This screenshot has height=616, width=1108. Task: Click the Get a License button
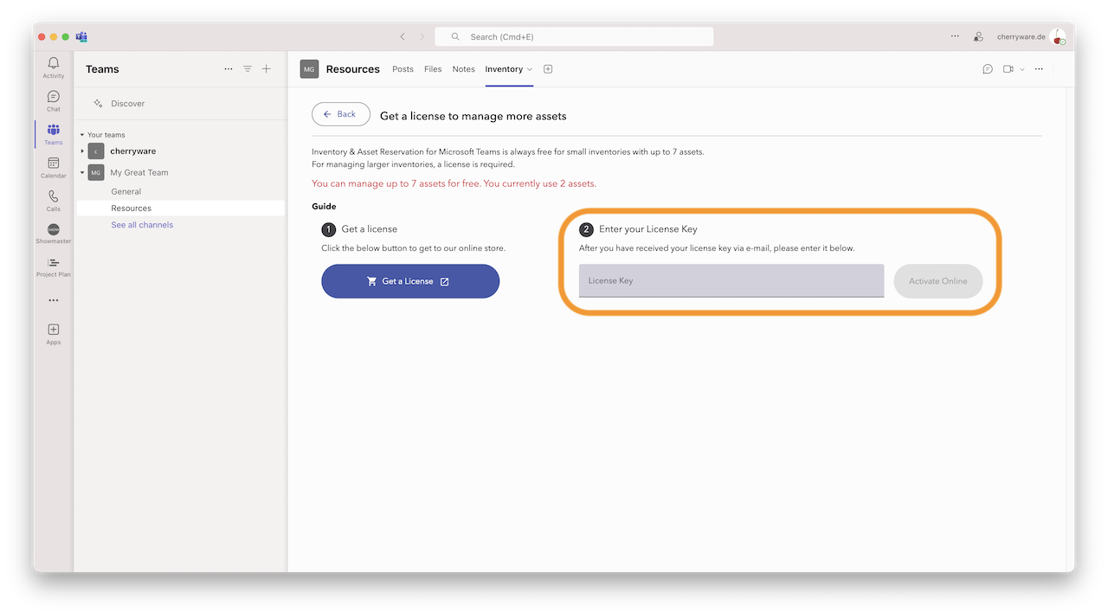(x=410, y=281)
